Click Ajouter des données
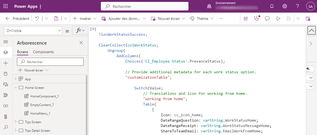317x135 pixels. [x=124, y=19]
